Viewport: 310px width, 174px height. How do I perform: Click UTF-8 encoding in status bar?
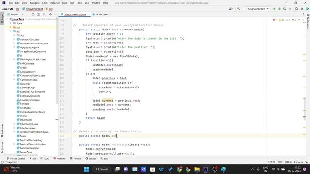288,162
